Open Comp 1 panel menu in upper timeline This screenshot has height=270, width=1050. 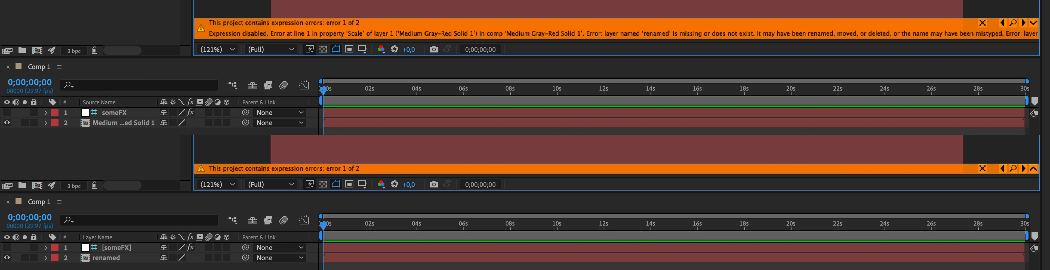coord(59,67)
